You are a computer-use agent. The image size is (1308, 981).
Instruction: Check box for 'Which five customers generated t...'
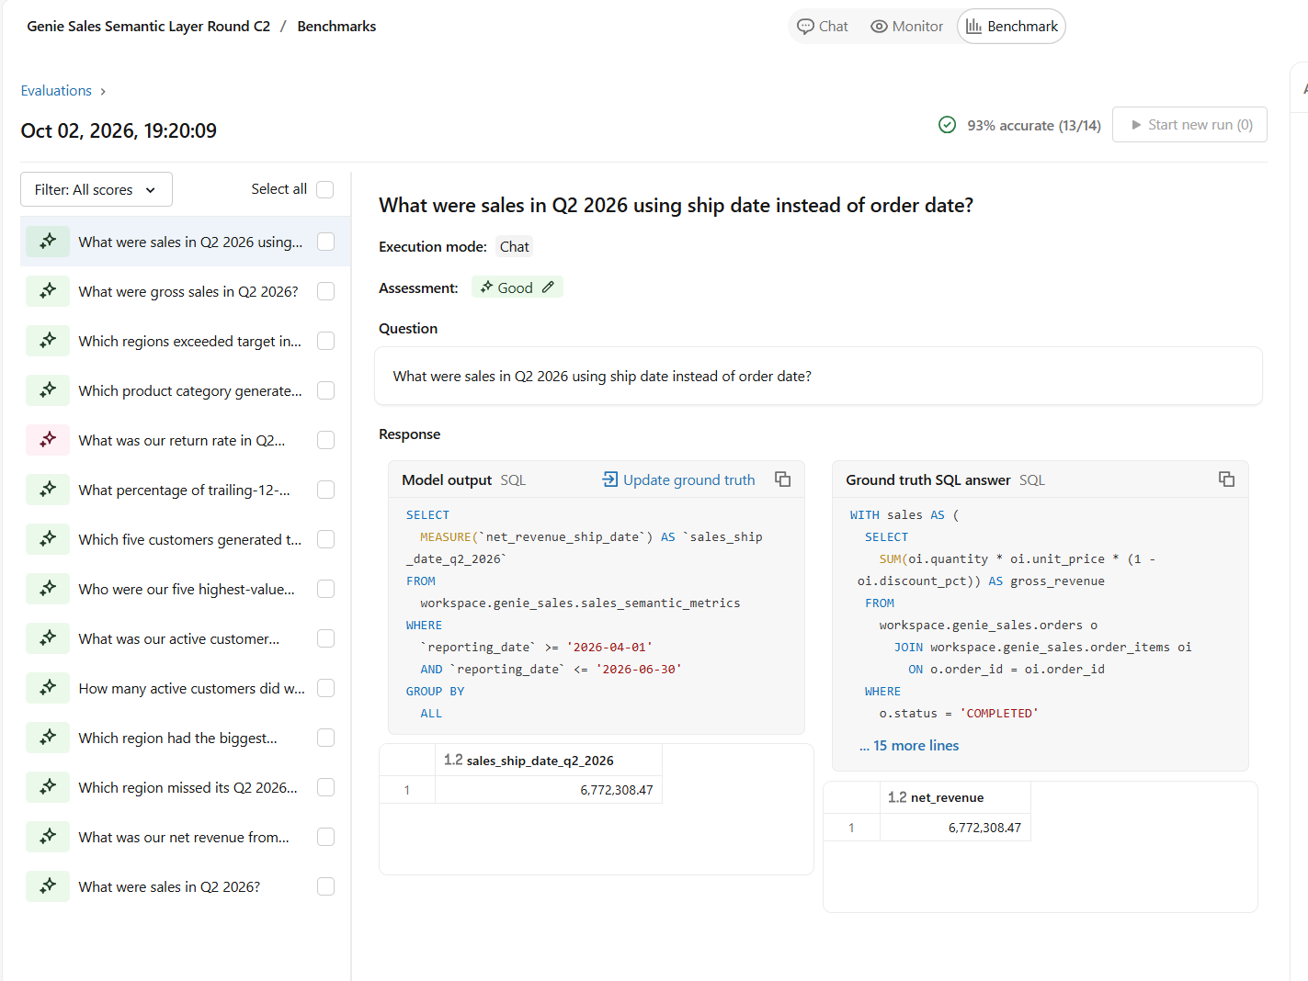click(325, 539)
